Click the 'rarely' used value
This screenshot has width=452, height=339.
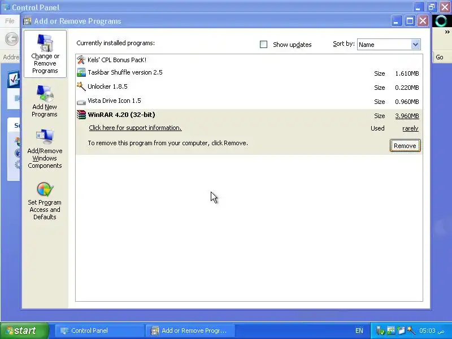pos(410,128)
